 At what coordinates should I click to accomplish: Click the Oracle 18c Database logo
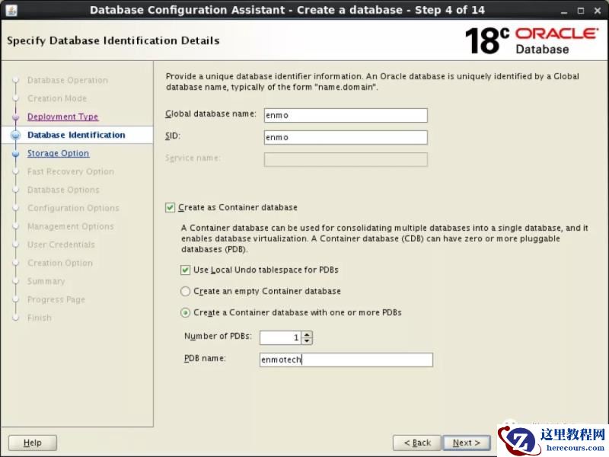click(x=531, y=41)
